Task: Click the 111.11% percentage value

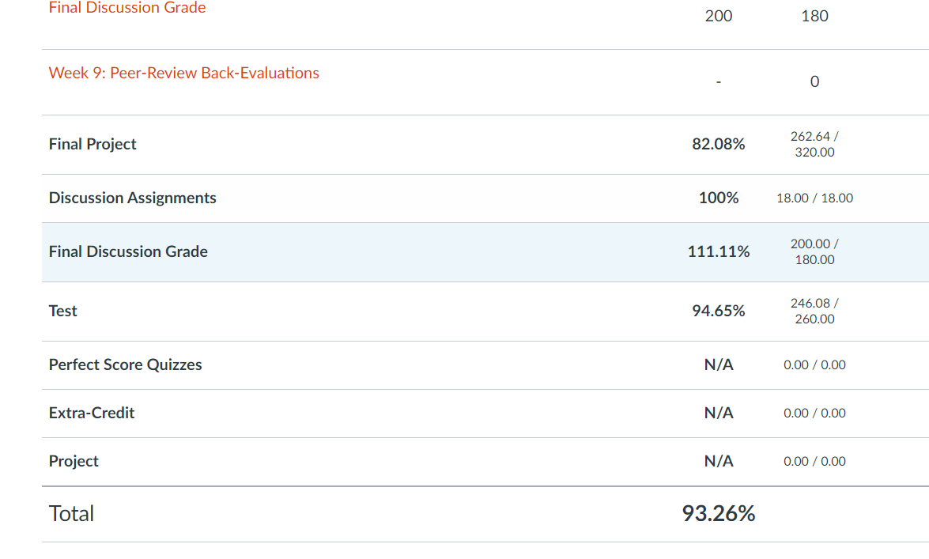Action: (x=718, y=251)
